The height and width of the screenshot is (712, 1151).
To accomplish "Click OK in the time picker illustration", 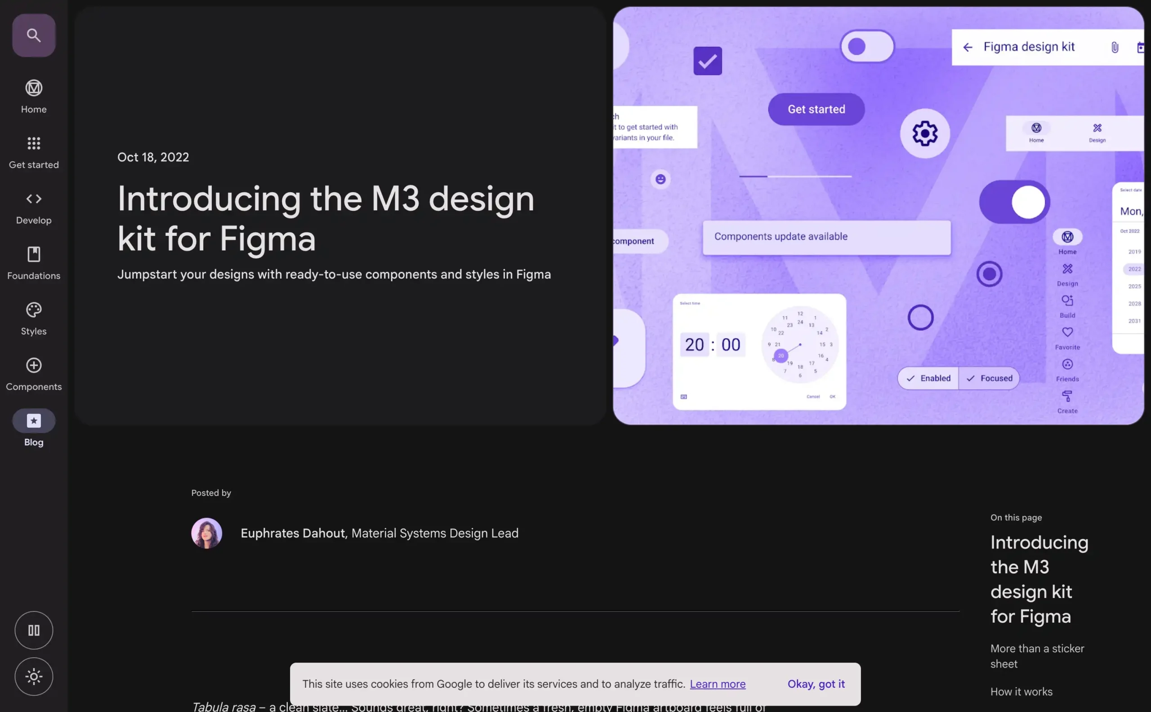I will coord(832,397).
